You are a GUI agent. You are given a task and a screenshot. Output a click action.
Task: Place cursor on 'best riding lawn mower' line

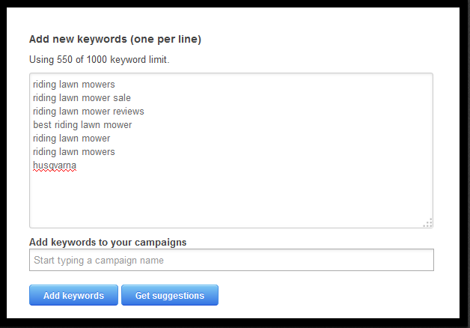tap(82, 125)
